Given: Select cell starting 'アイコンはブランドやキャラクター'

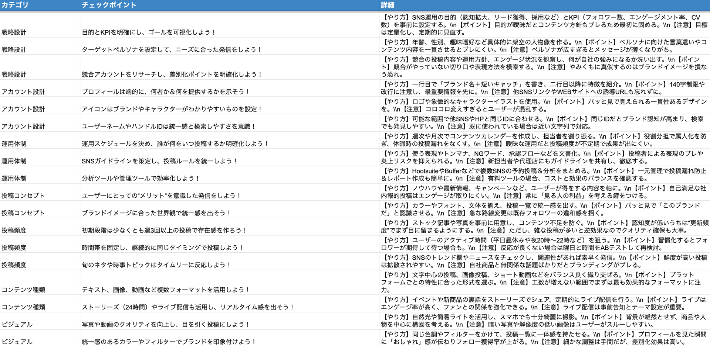Looking at the screenshot, I should pos(230,105).
